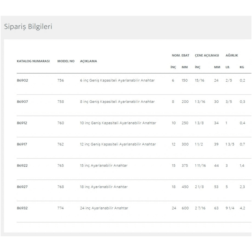
Task: Click jaw opening value 1 3/8
Action: (x=199, y=123)
